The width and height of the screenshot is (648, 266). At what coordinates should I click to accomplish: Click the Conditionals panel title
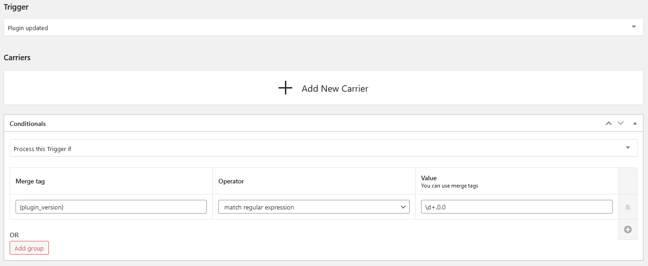point(28,124)
